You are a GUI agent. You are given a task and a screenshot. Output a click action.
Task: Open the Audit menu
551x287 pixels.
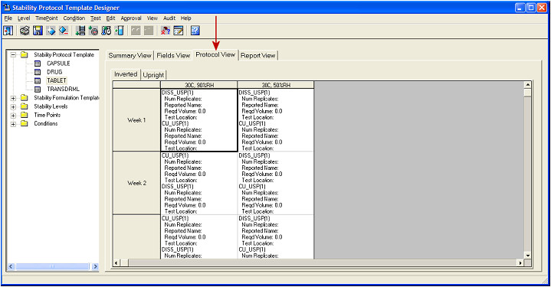pyautogui.click(x=169, y=18)
